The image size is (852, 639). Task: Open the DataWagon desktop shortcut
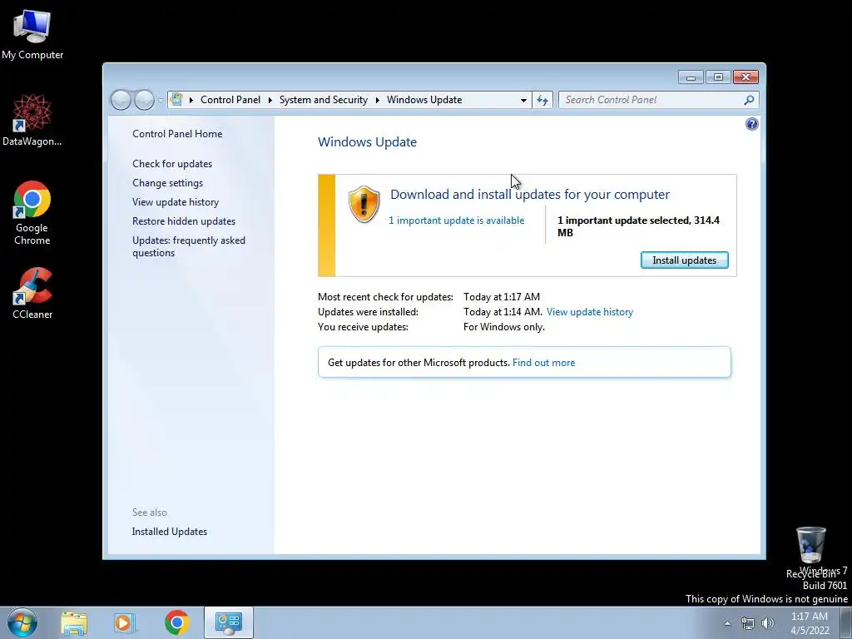(x=32, y=120)
